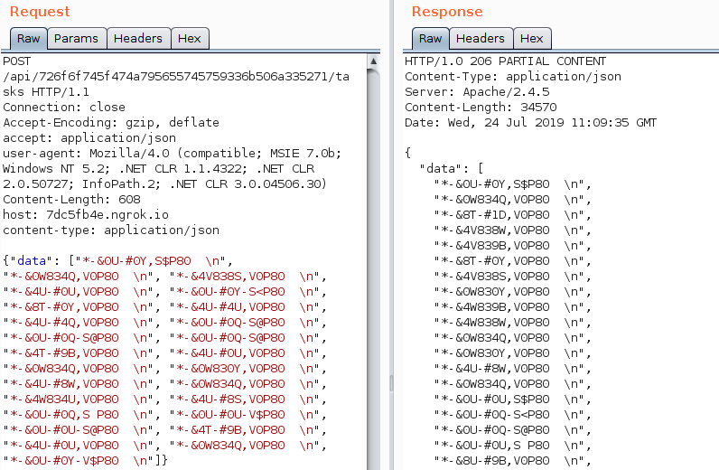
Task: Switch to the request Params tab
Action: 76,39
